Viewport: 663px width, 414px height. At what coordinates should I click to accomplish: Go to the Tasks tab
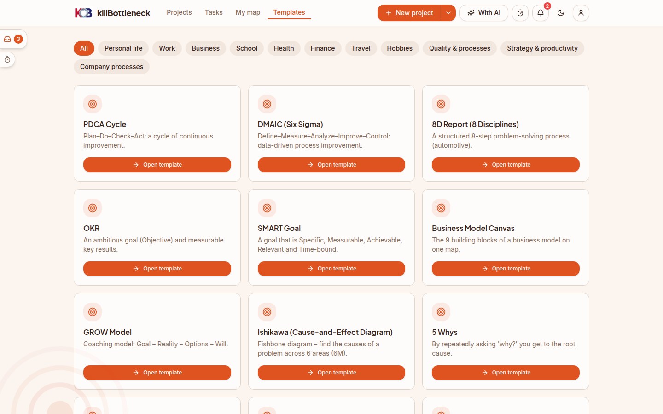(x=214, y=12)
